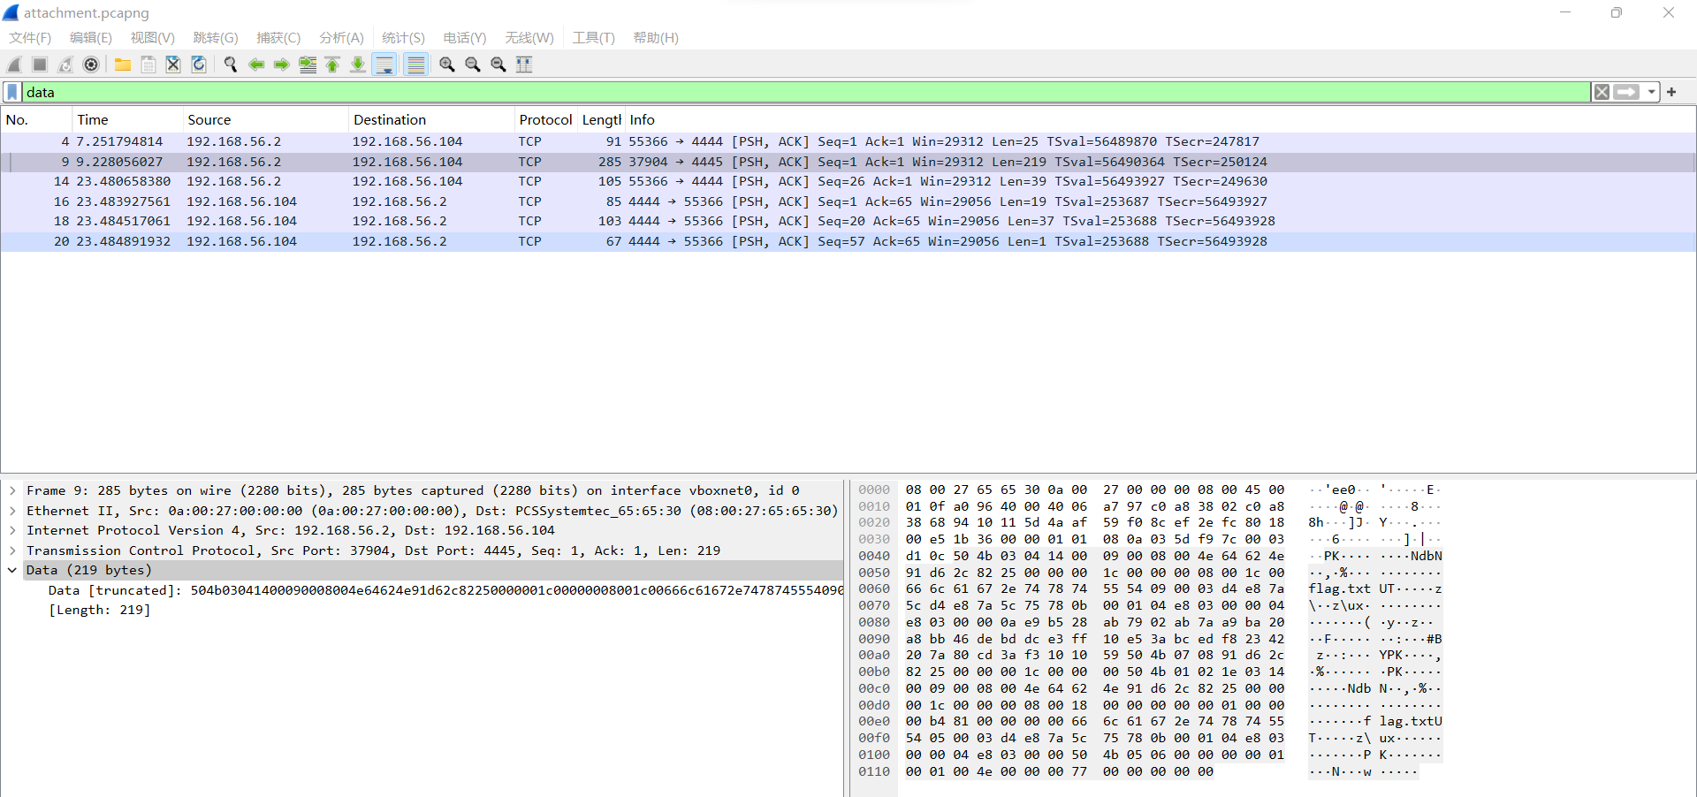Open the 视图(V) menu
This screenshot has width=1697, height=797.
coord(152,37)
